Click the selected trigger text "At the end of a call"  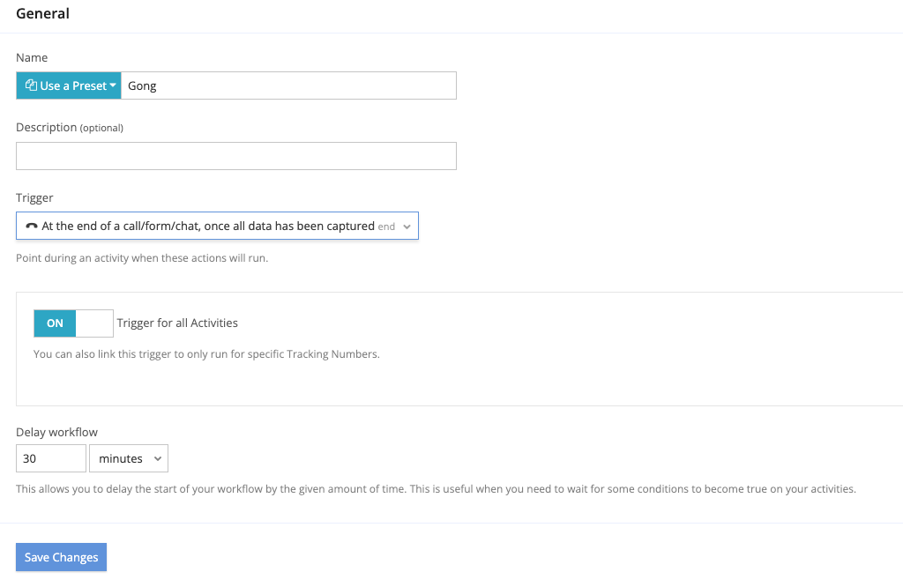click(208, 227)
